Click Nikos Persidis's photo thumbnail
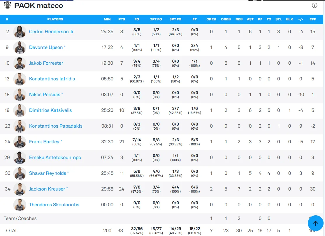This screenshot has width=325, height=236. click(20, 95)
